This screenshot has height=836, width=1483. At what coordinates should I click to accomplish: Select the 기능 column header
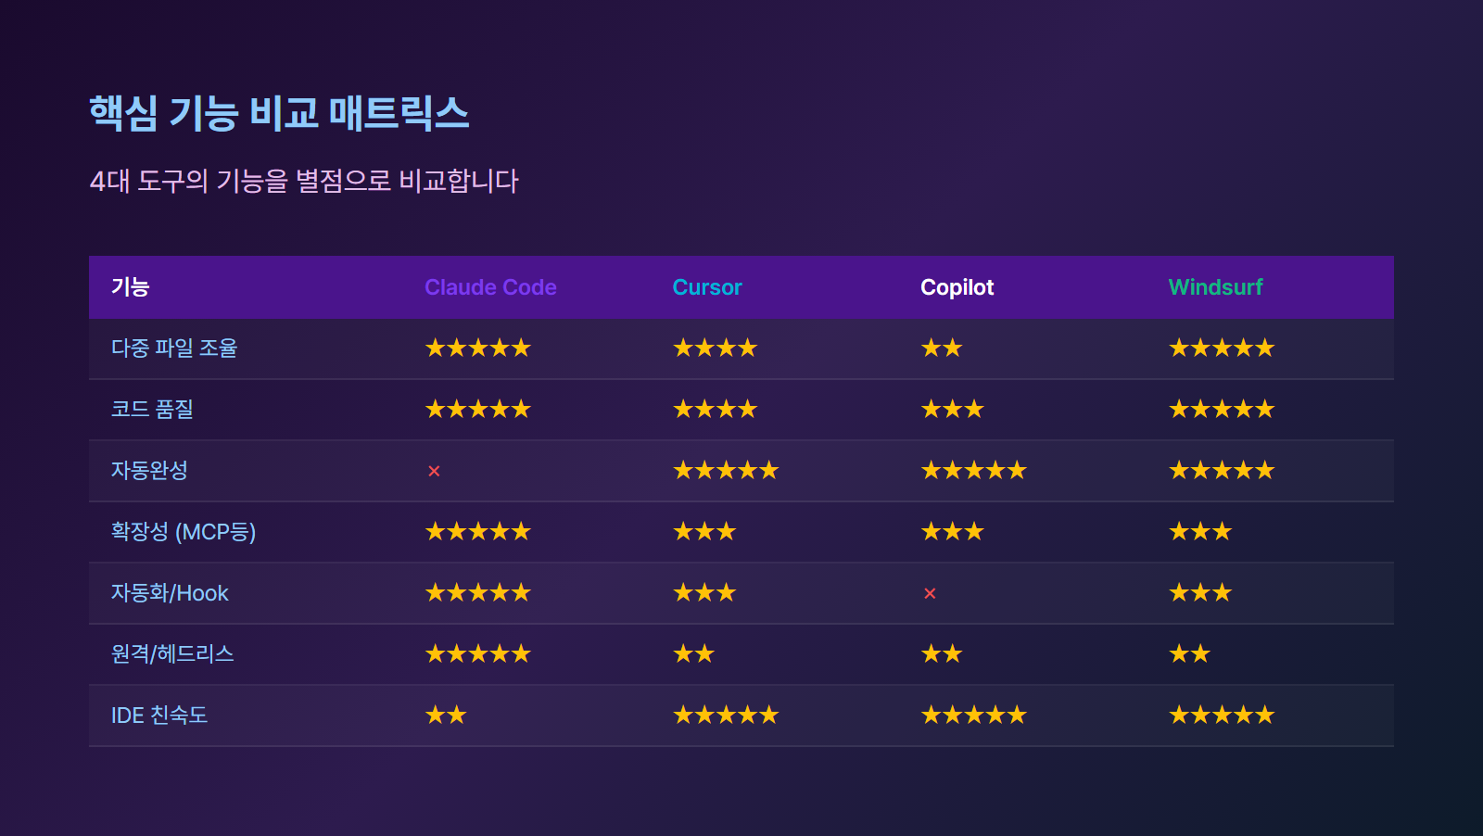(131, 287)
